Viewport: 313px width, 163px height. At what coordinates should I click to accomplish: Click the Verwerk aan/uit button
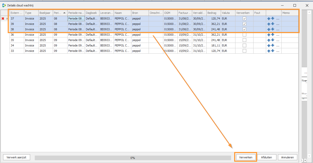16,157
